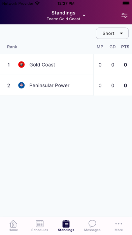
Task: Tap the Team: Gold Coast subtitle
Action: point(63,19)
